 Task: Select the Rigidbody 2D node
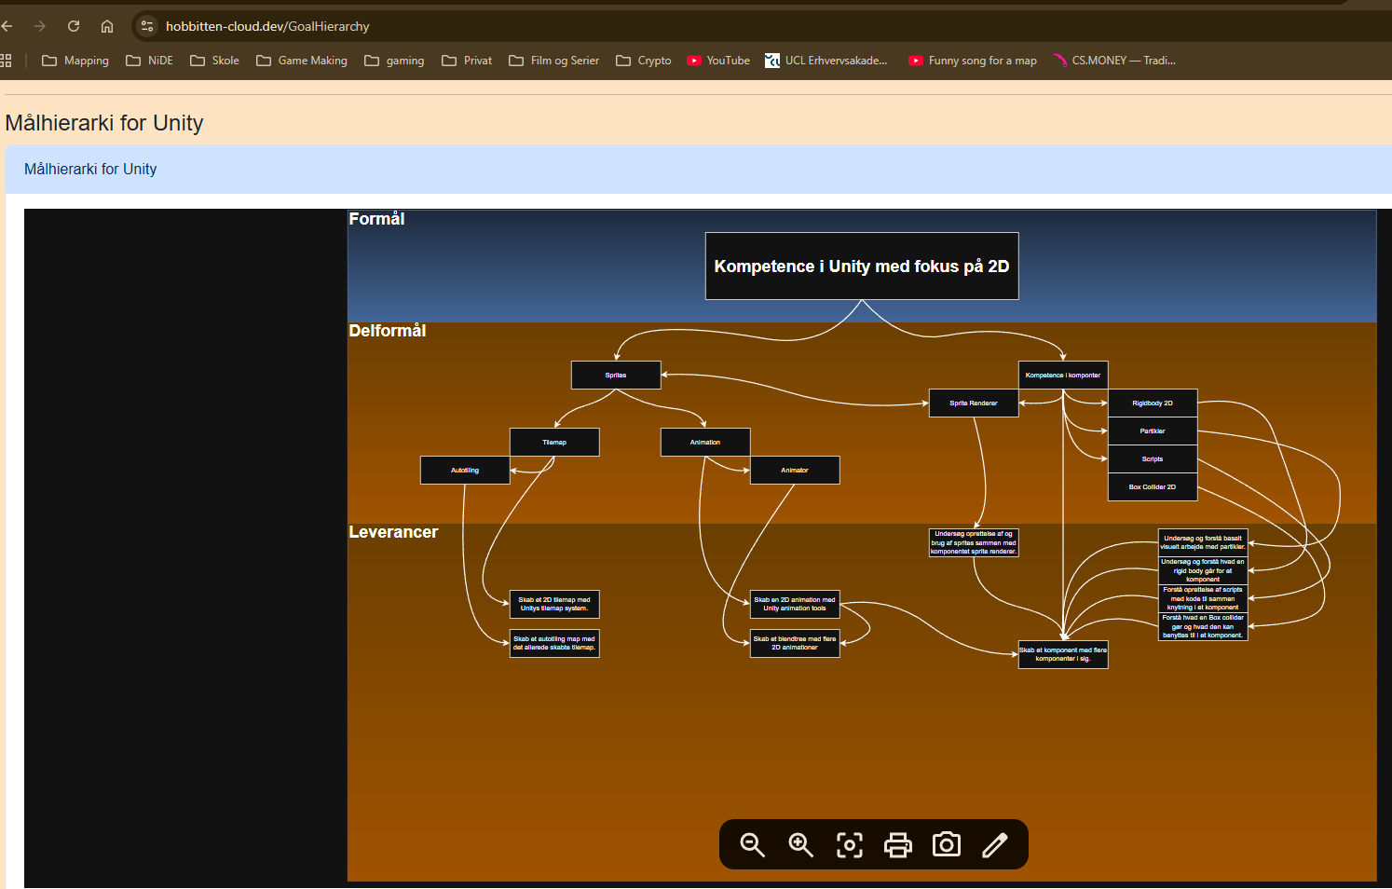[1153, 403]
